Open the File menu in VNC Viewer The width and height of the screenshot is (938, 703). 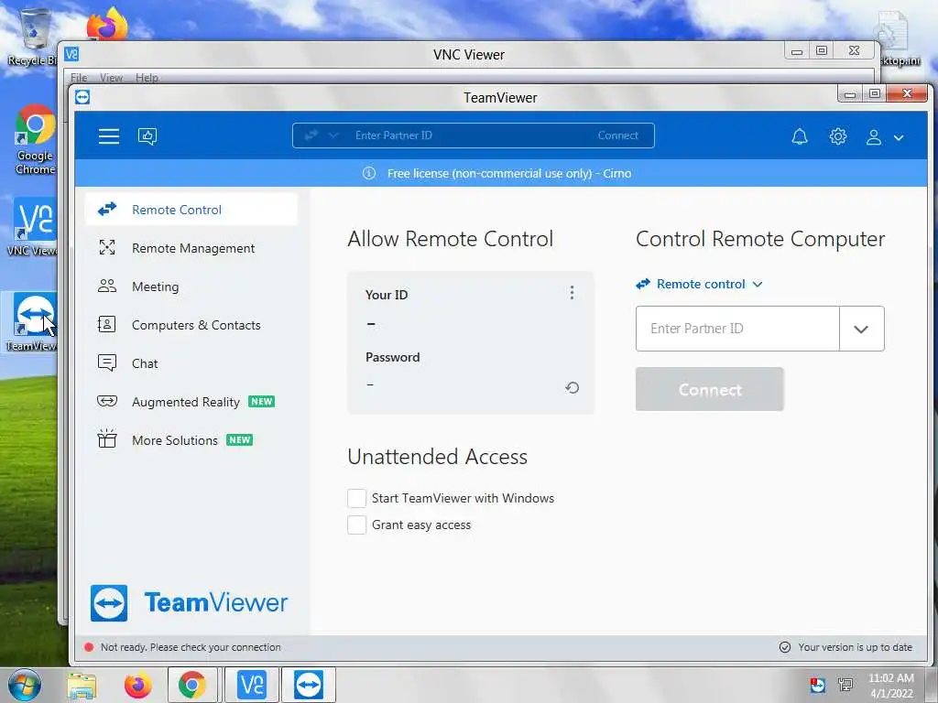[79, 78]
